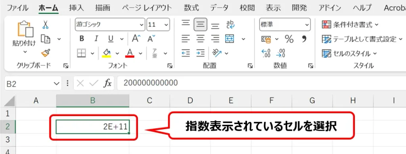
Task: Open font group dialog launcher
Action: tap(170, 66)
